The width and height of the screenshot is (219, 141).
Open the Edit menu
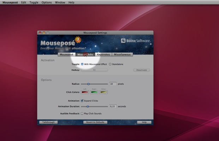(x=23, y=2)
